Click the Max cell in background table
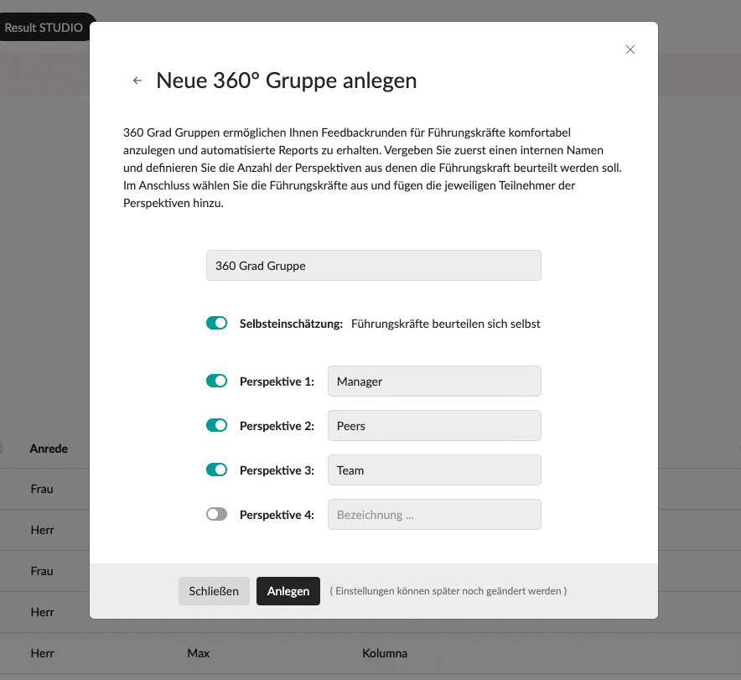This screenshot has width=741, height=680. pos(199,653)
